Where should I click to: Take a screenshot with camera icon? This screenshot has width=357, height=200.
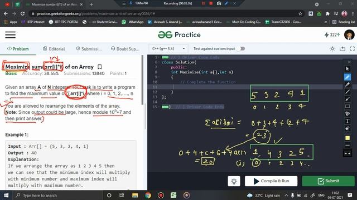[x=219, y=3]
